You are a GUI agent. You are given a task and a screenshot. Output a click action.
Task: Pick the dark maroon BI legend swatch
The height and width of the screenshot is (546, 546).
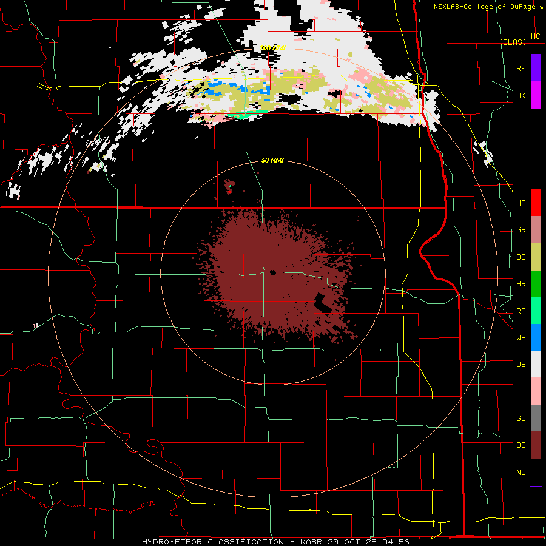536,445
